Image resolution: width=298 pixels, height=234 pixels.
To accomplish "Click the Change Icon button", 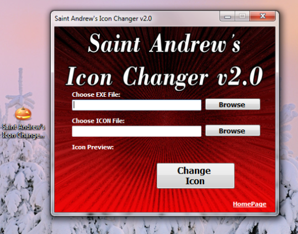I will (x=195, y=176).
